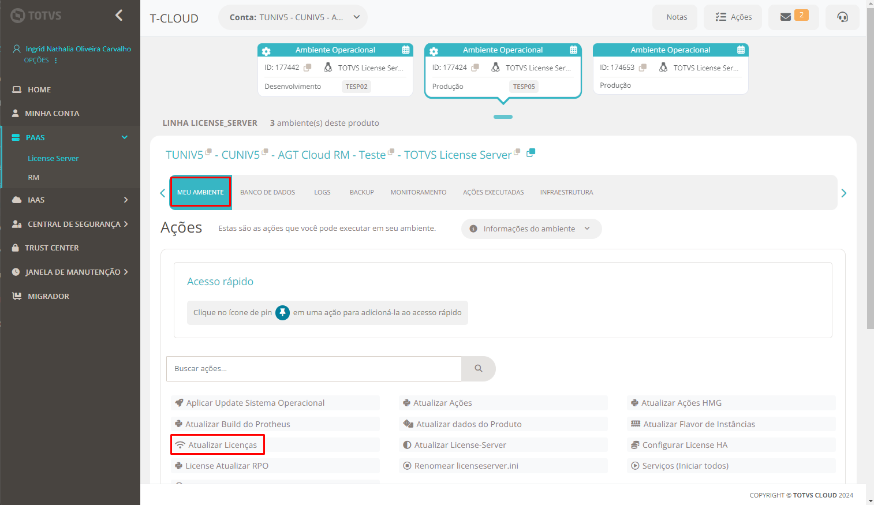This screenshot has height=505, width=874.
Task: Switch to MEU AMBIENTE tab
Action: click(x=200, y=192)
